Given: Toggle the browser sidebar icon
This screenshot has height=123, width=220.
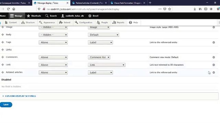Looking at the screenshot, I should pyautogui.click(x=206, y=9).
